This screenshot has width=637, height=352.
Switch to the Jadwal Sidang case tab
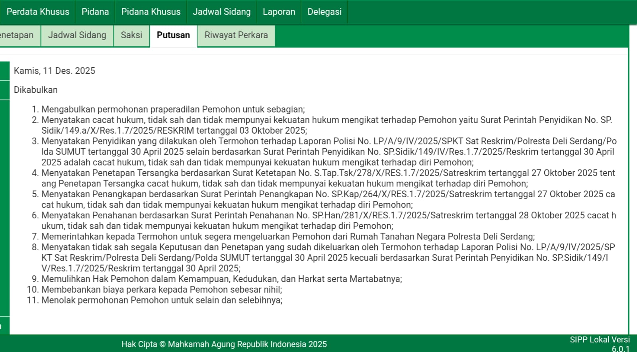[77, 35]
